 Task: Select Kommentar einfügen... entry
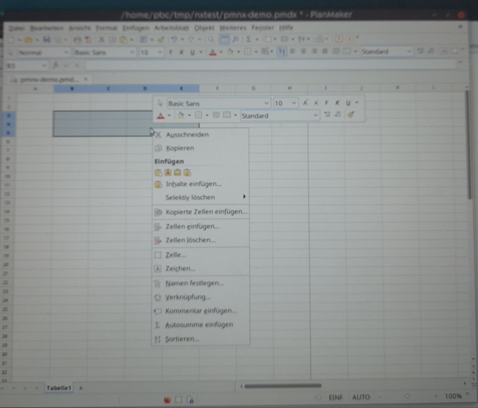coord(201,310)
